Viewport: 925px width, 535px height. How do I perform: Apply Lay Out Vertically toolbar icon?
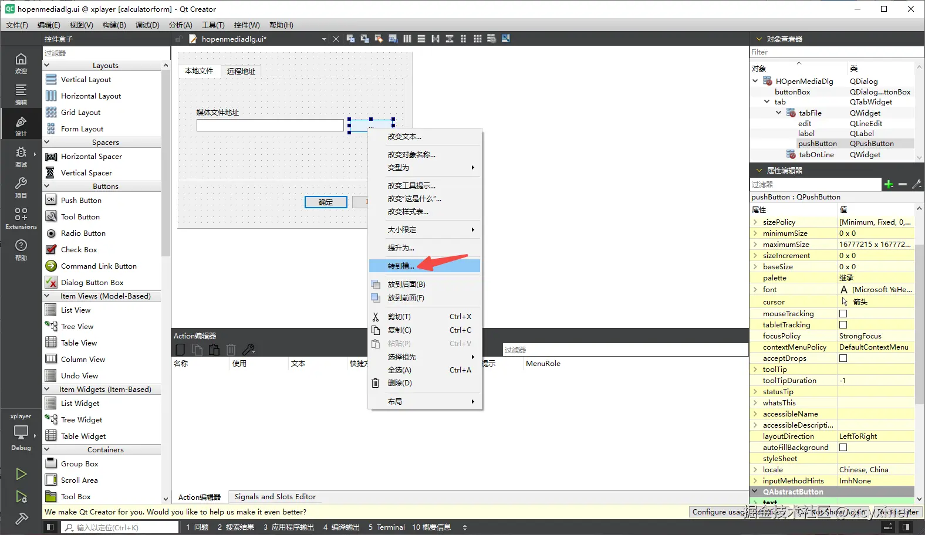421,39
